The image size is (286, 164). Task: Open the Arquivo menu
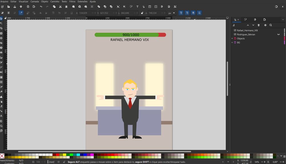coord(4,1)
